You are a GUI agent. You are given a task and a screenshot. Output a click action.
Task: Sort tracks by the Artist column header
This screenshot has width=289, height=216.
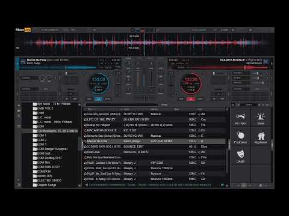coord(136,109)
